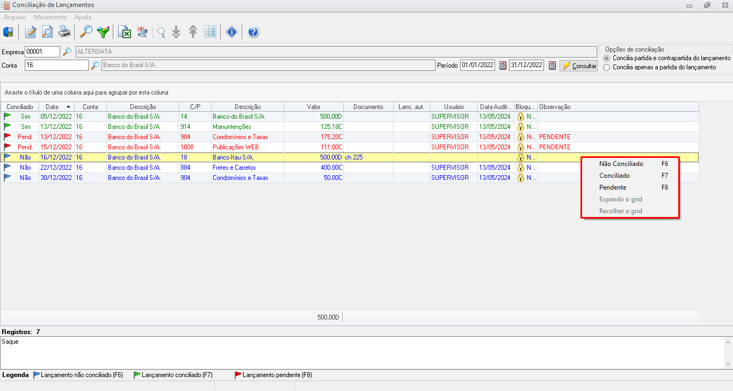Click the satellite dish toolbar icon
733x391 pixels.
tap(142, 32)
